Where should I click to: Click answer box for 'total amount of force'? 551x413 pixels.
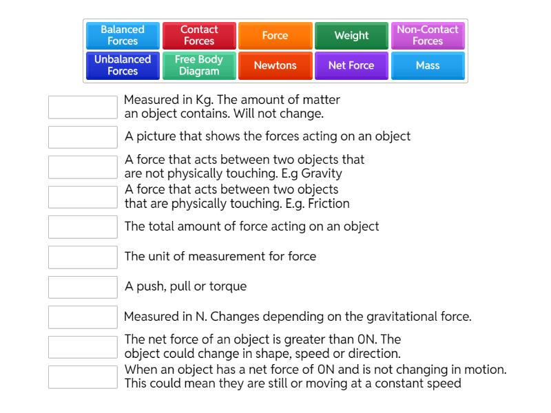[83, 227]
